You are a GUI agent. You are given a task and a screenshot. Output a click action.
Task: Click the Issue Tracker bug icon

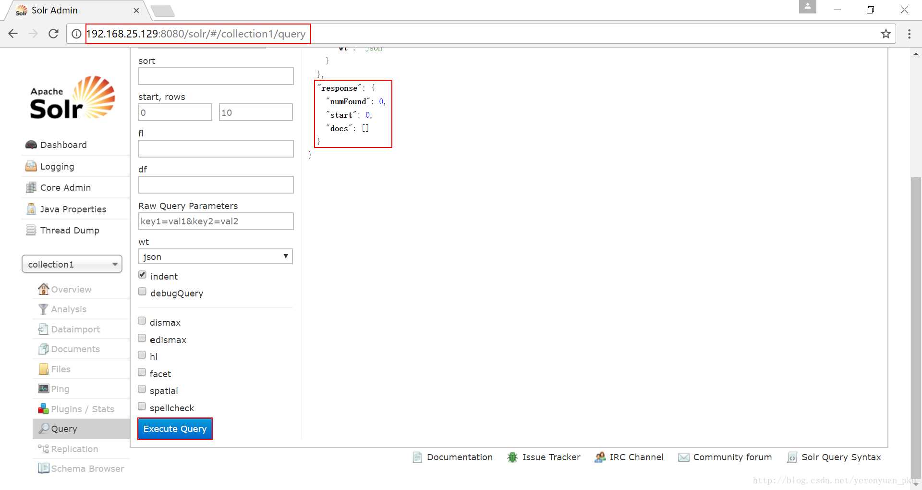pos(512,457)
